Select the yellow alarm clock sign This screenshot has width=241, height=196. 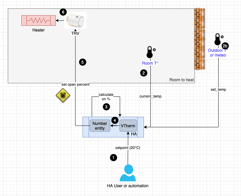pyautogui.click(x=63, y=95)
